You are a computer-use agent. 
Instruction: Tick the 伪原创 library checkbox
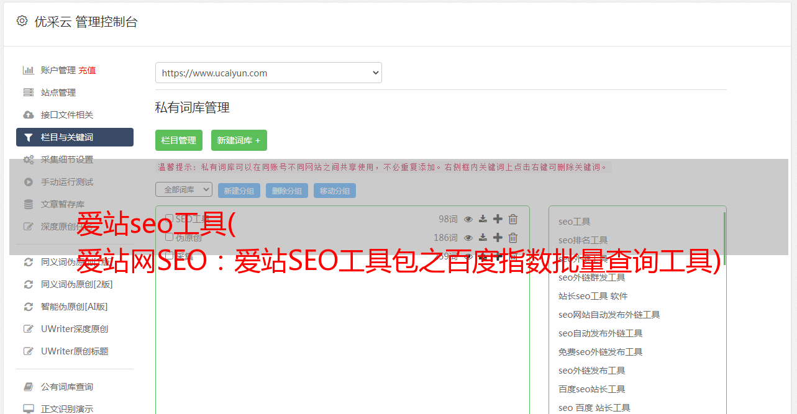coord(169,237)
